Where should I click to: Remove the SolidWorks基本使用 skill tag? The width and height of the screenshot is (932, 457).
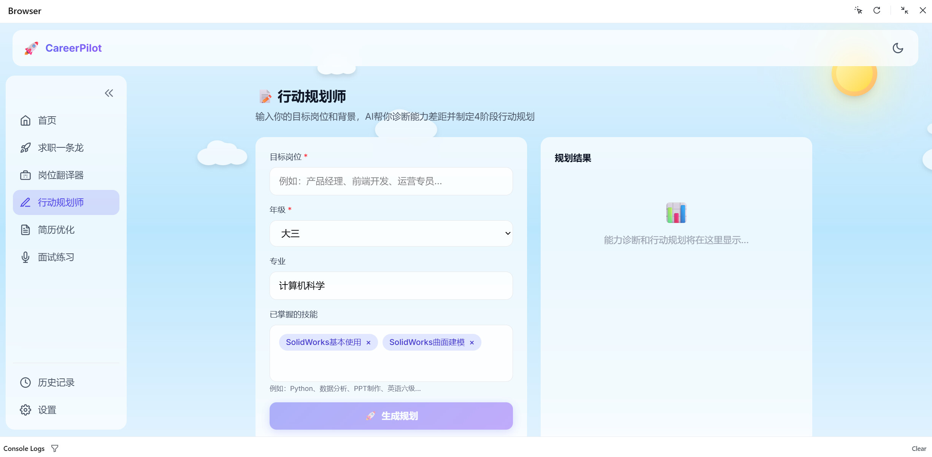pos(368,343)
